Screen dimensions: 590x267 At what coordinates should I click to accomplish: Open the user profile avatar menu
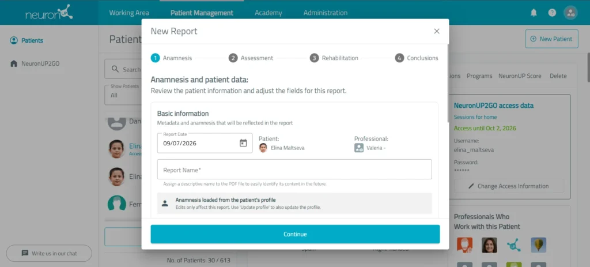click(x=570, y=13)
